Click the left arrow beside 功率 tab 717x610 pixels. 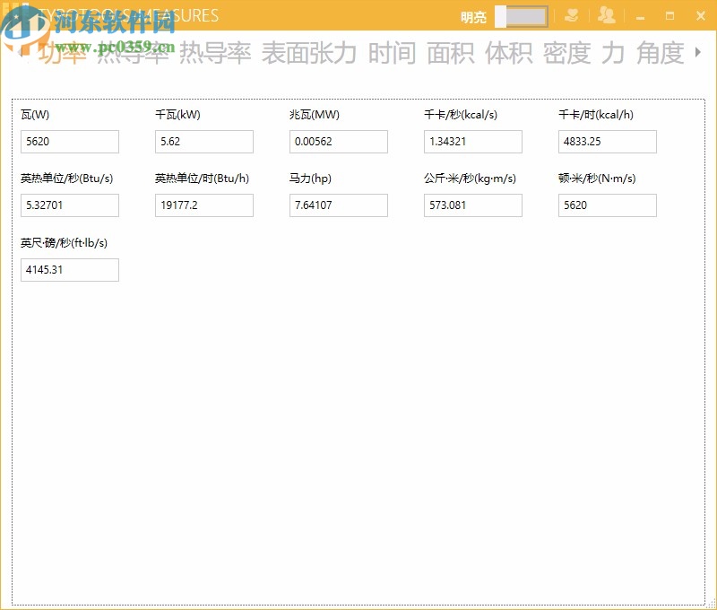(18, 54)
